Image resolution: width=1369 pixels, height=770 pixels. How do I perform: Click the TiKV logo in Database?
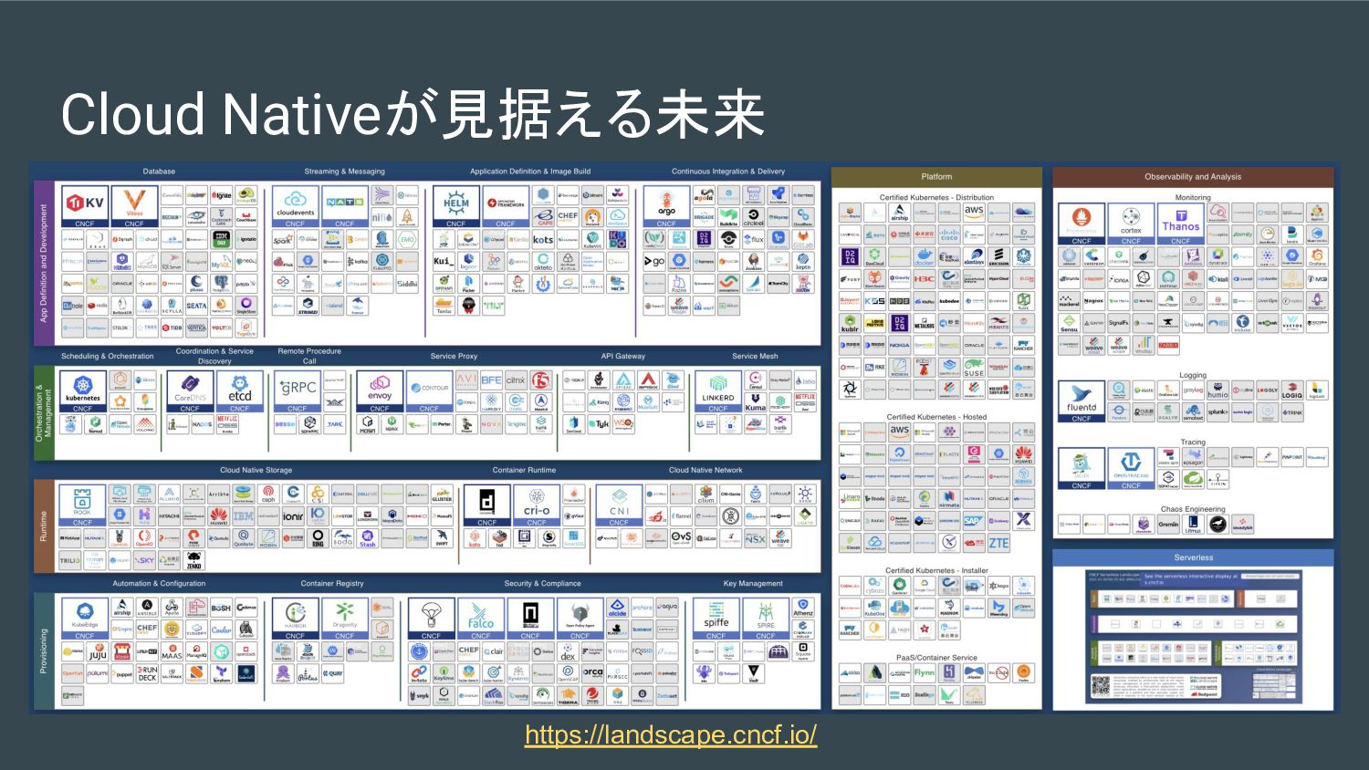click(85, 206)
